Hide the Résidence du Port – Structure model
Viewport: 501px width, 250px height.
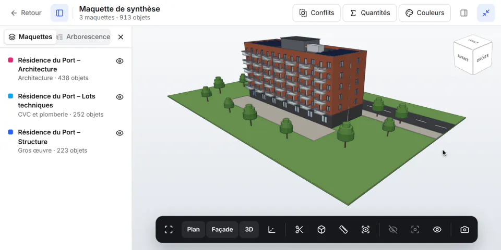pyautogui.click(x=120, y=133)
